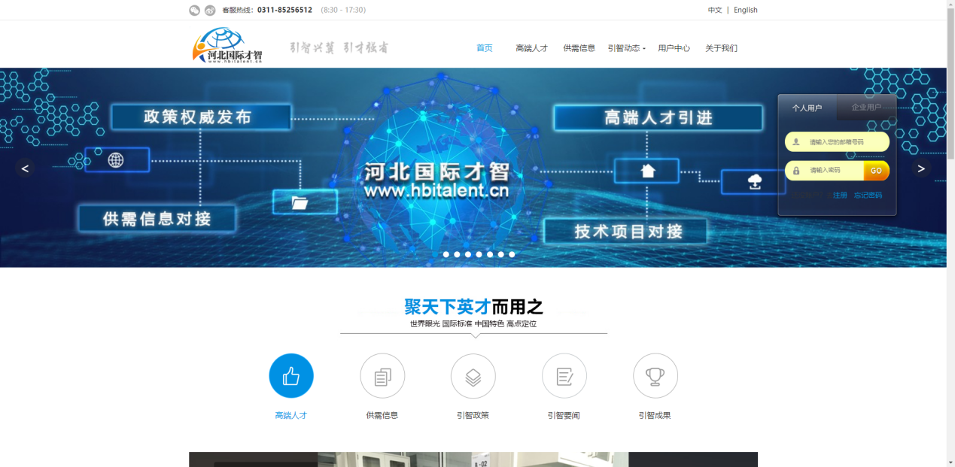This screenshot has width=955, height=467.
Task: Click the hotline number 0311-85256512
Action: coord(284,10)
